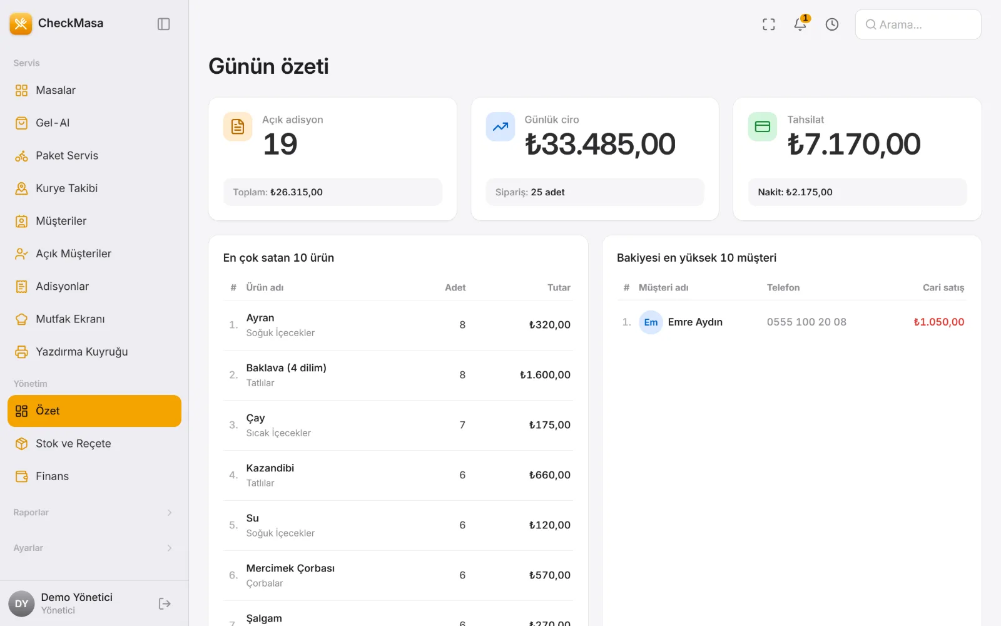Select the Ayran product row
This screenshot has width=1001, height=626.
[x=398, y=325]
